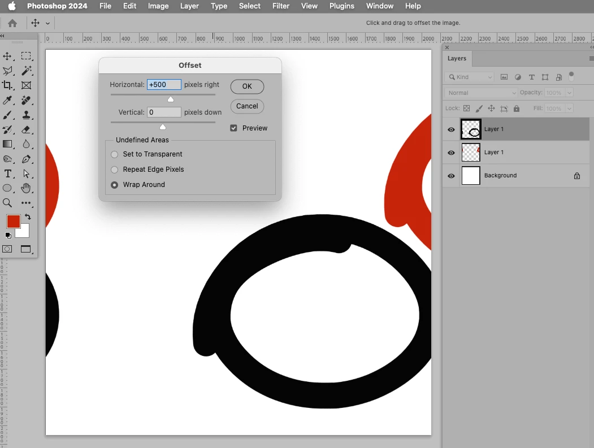
Task: Expand the Opacity dropdown arrow
Action: click(x=569, y=93)
